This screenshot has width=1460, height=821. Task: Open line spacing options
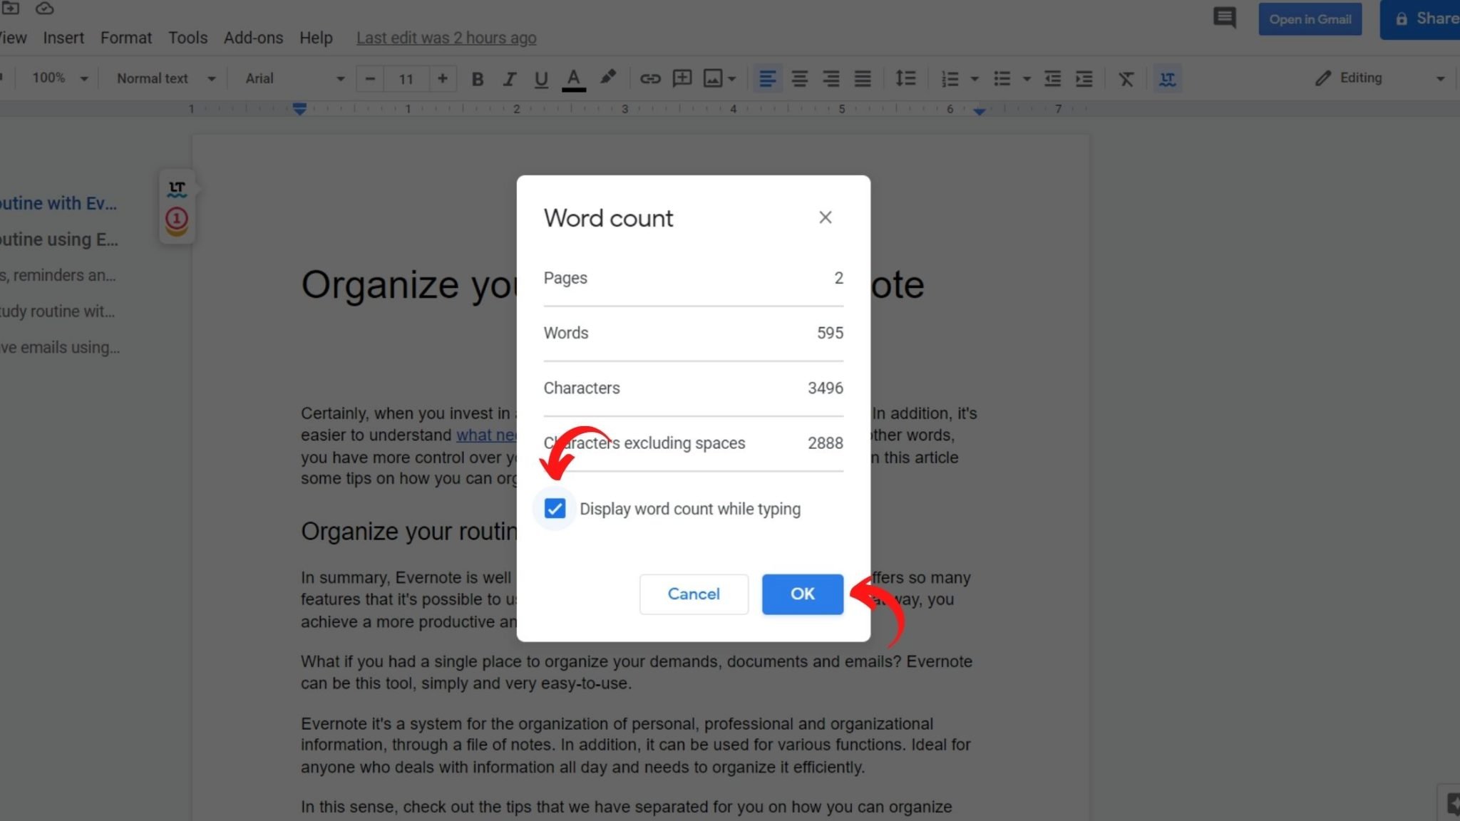click(905, 78)
